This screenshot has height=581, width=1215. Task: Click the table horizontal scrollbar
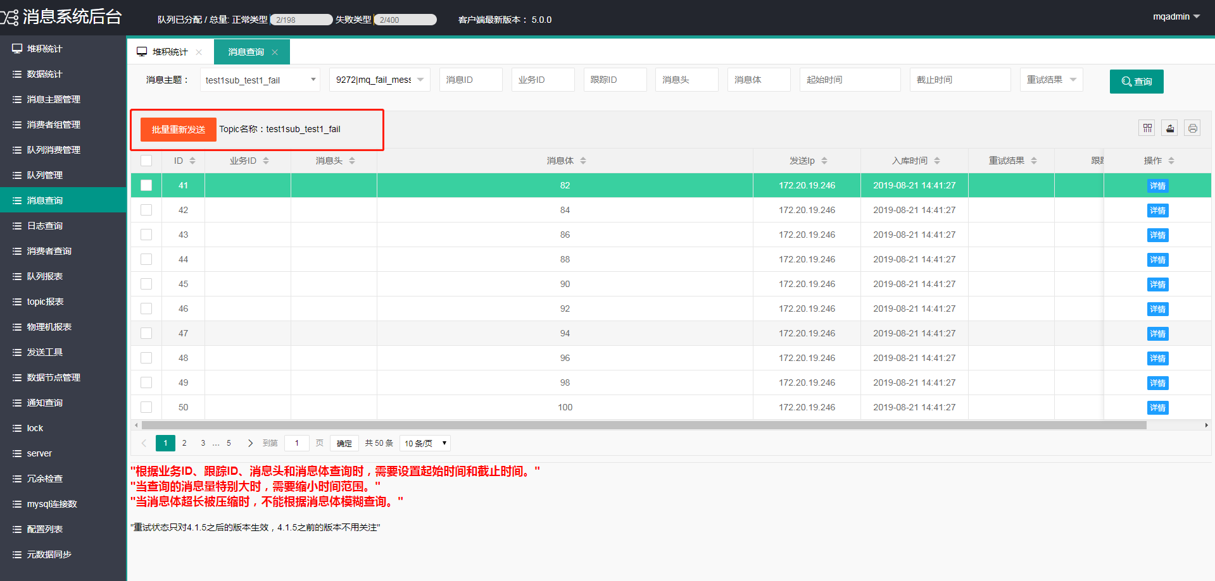click(x=644, y=425)
